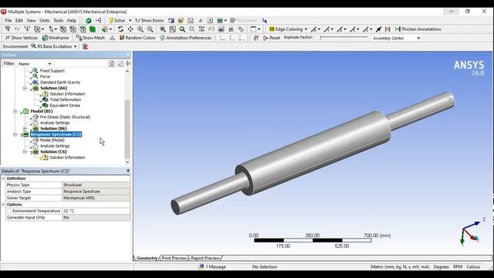Click the New Comment icon right of Show Errors

[x=171, y=21]
